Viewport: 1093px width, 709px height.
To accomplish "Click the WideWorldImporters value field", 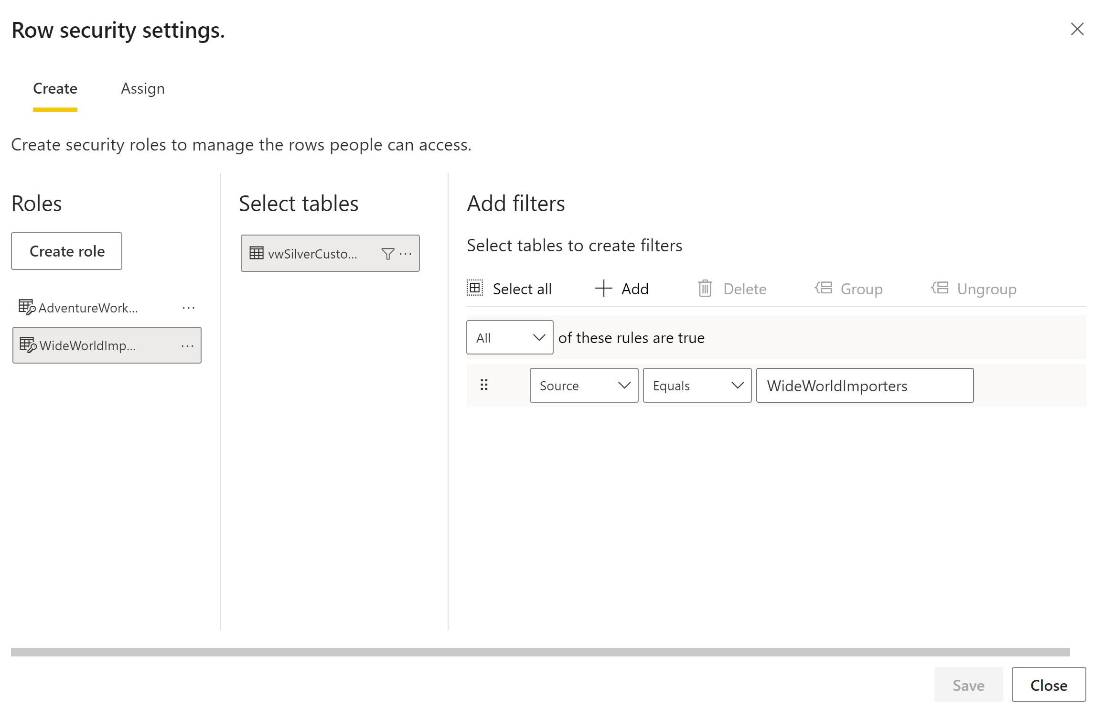I will point(865,385).
